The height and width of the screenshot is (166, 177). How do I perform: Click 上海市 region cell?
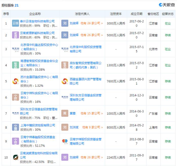tap(153, 127)
